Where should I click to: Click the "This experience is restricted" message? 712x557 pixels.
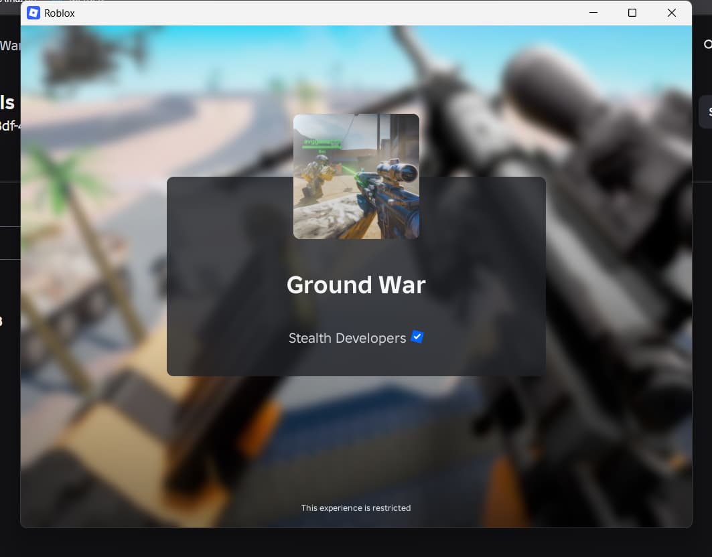[356, 508]
